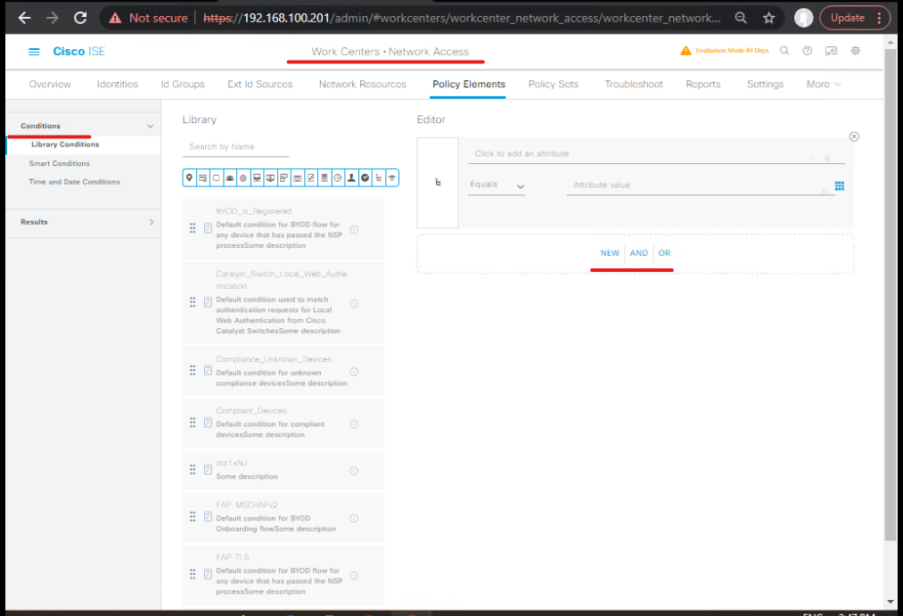
Task: Collapse the Conditions section chevron
Action: click(x=151, y=126)
